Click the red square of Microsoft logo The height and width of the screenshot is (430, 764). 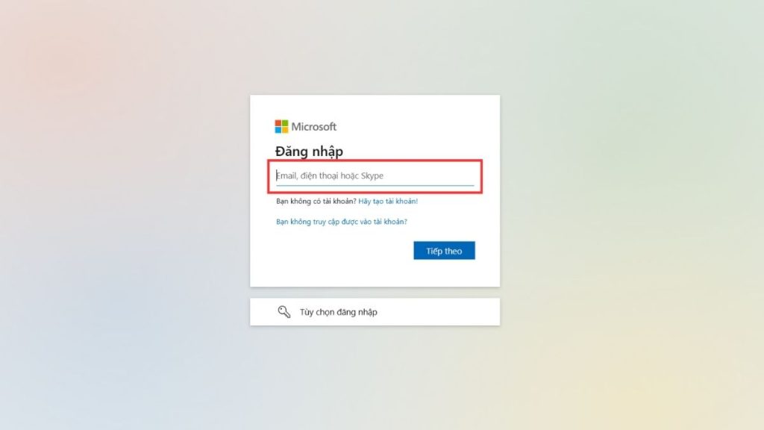coord(278,123)
